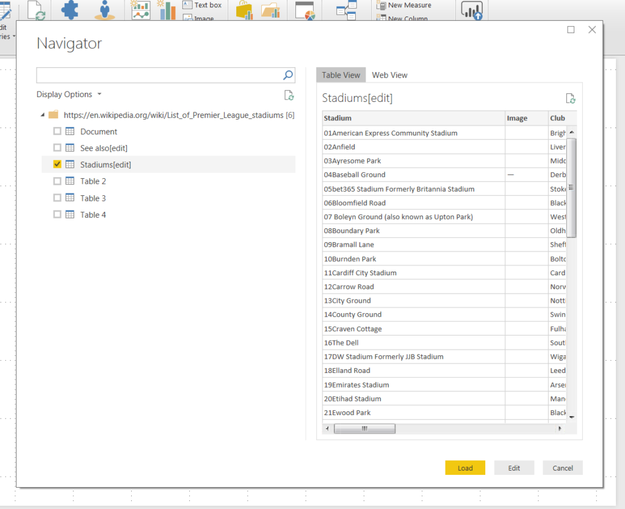Click the horizontal scrollbar thumb in preview

pyautogui.click(x=364, y=428)
